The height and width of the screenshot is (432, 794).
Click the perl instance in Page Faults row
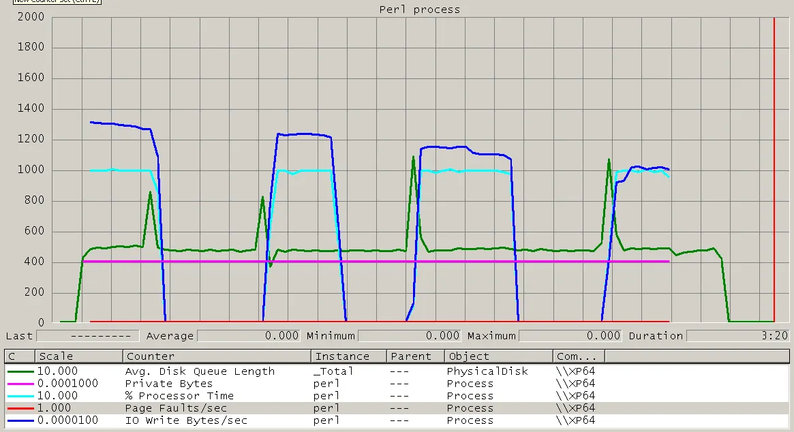326,407
